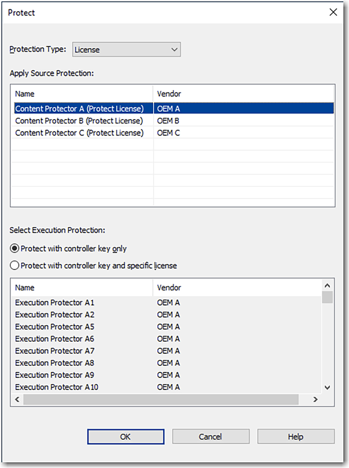Select Content Protector B (Protect License) row
The width and height of the screenshot is (349, 468).
coord(79,121)
